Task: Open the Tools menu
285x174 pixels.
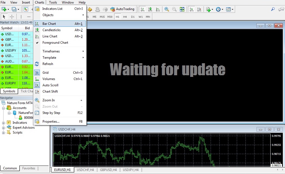Action: point(53,2)
